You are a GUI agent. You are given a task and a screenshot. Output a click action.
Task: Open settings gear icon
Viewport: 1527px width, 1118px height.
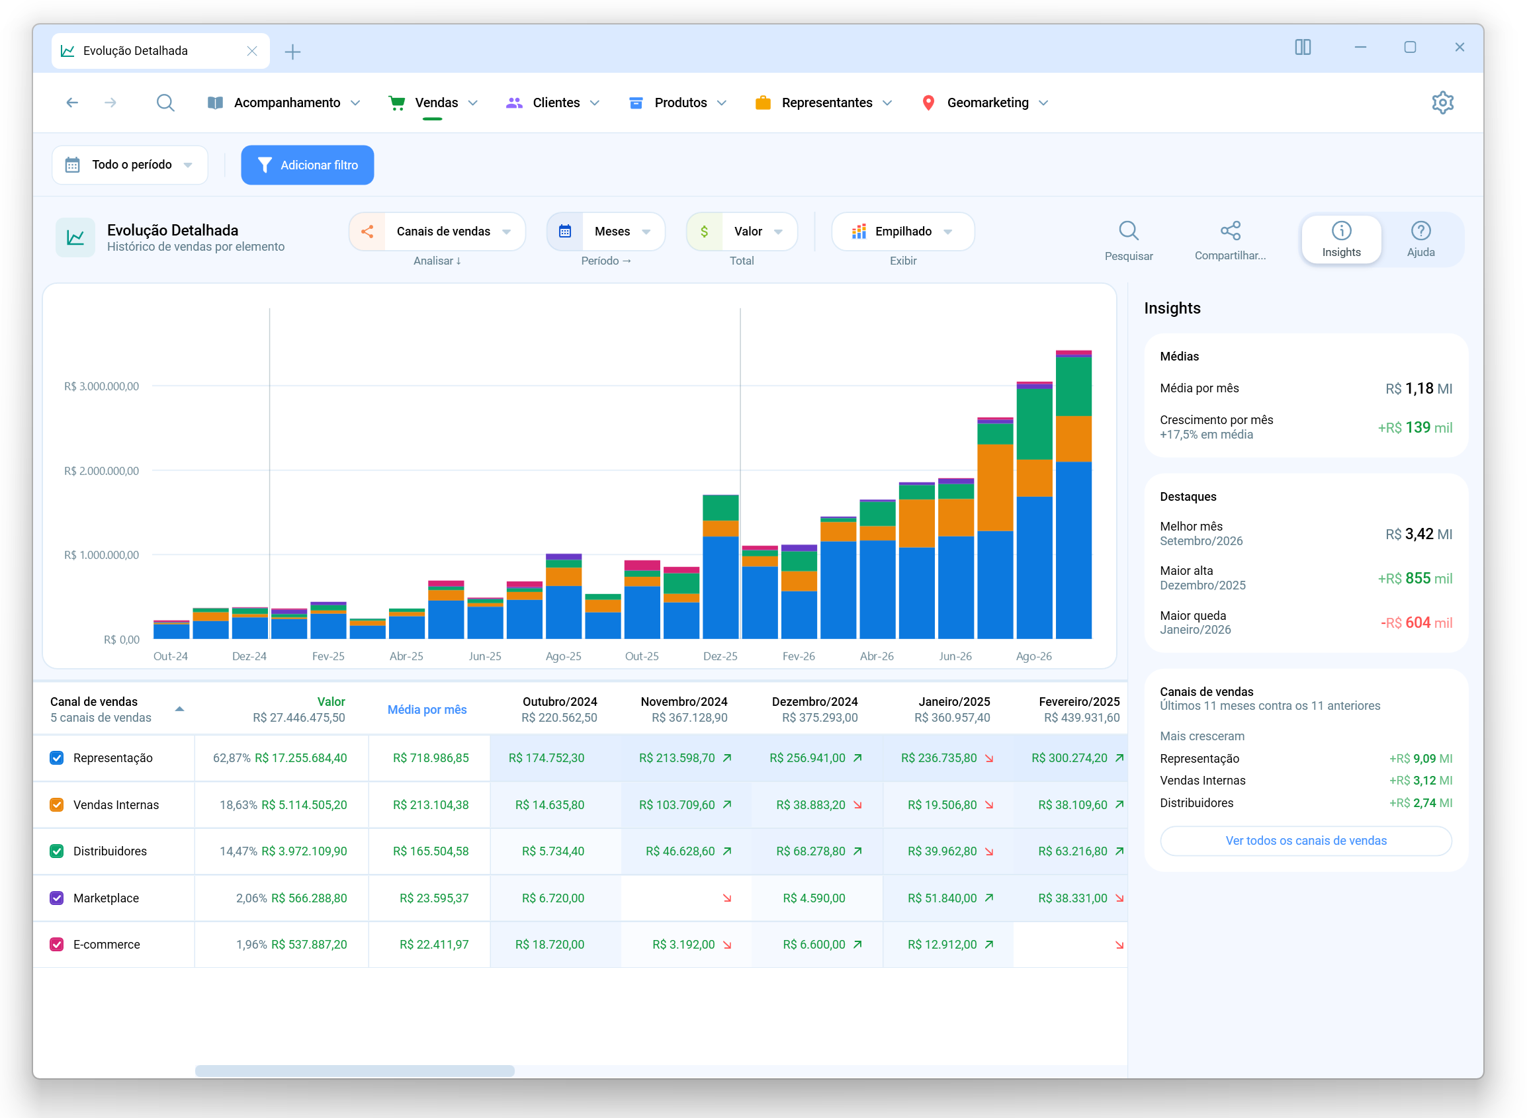pos(1442,103)
